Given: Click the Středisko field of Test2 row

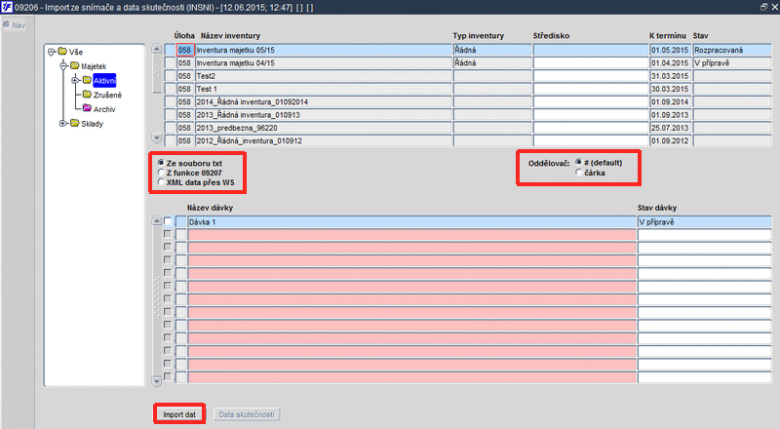Looking at the screenshot, I should [x=591, y=76].
